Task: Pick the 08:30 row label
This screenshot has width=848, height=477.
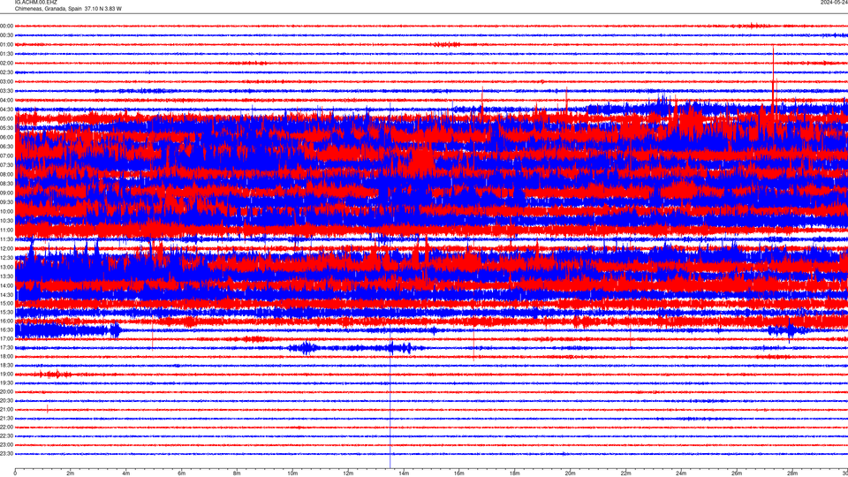Action: point(6,184)
